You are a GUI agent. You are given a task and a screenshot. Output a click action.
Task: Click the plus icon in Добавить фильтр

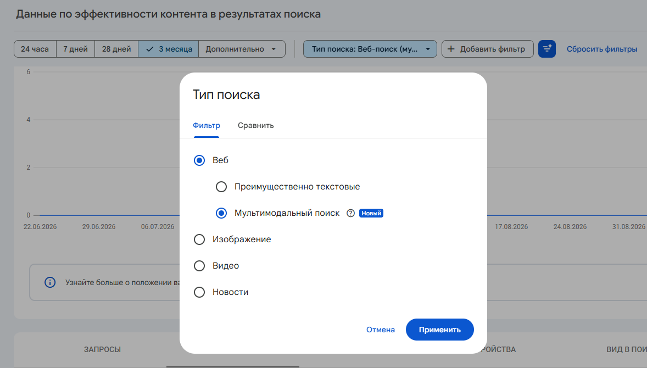pyautogui.click(x=451, y=49)
